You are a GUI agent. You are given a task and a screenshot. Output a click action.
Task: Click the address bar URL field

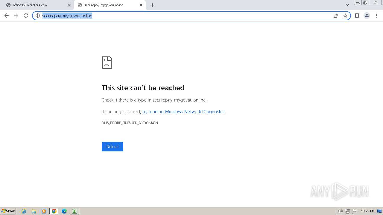pos(186,16)
